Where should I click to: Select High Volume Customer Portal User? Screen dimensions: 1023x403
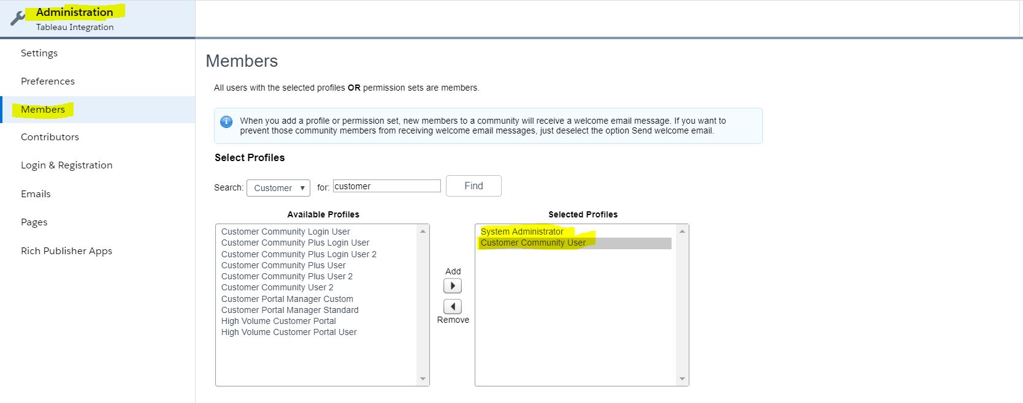click(289, 333)
